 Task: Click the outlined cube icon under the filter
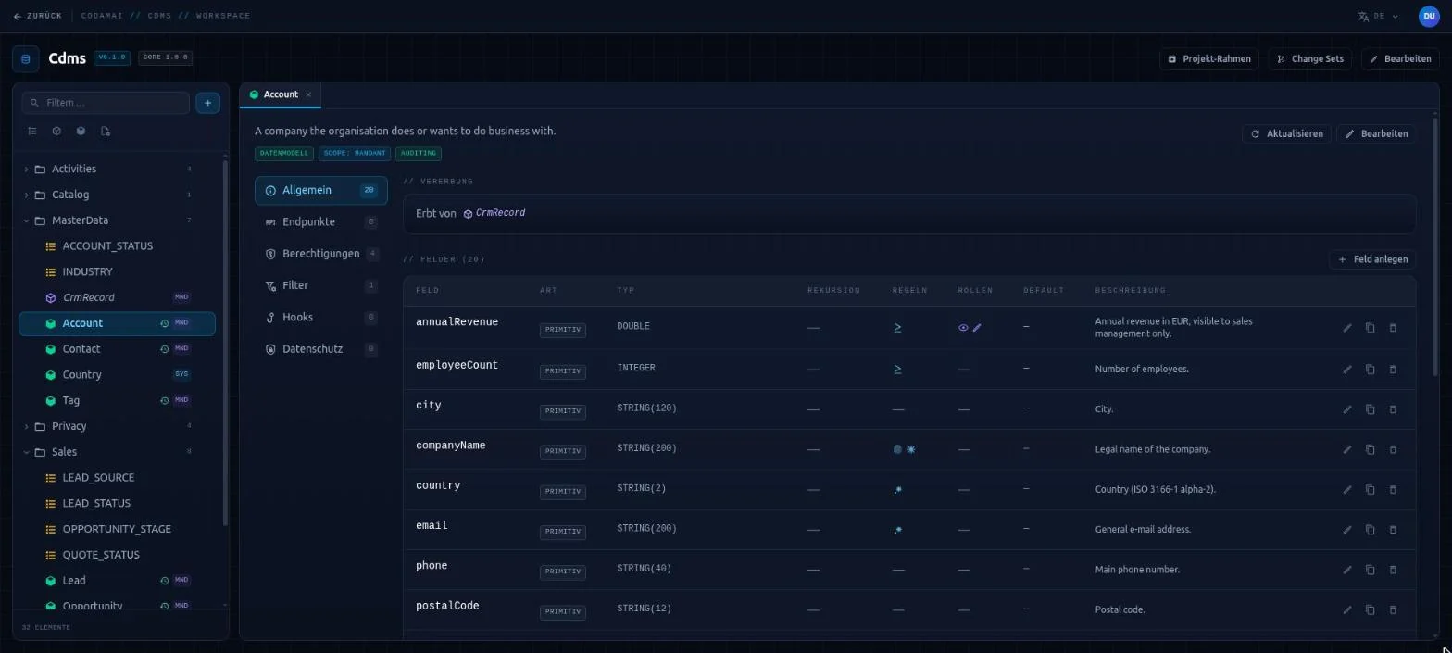click(x=56, y=132)
